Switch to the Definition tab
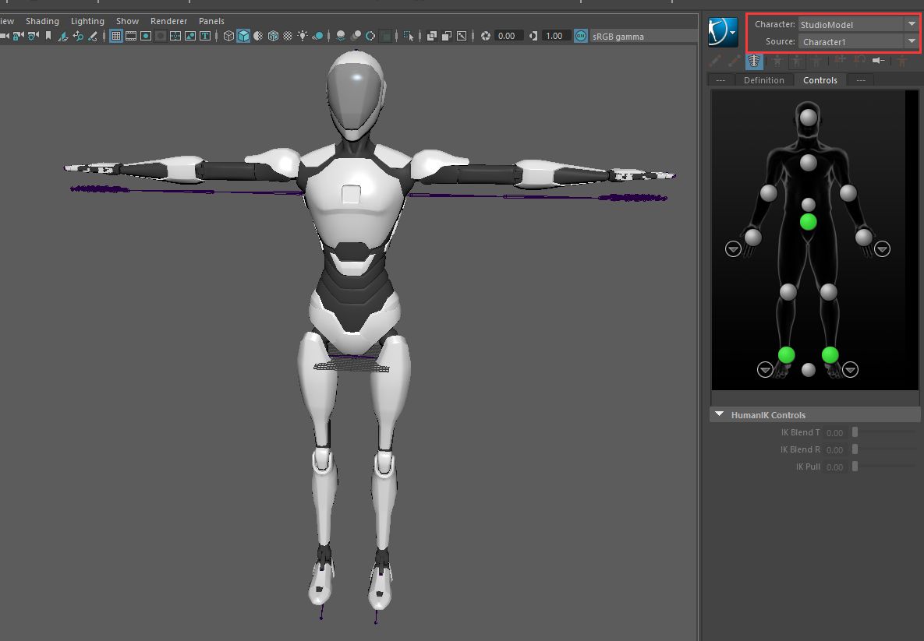Viewport: 924px width, 641px height. pos(763,80)
